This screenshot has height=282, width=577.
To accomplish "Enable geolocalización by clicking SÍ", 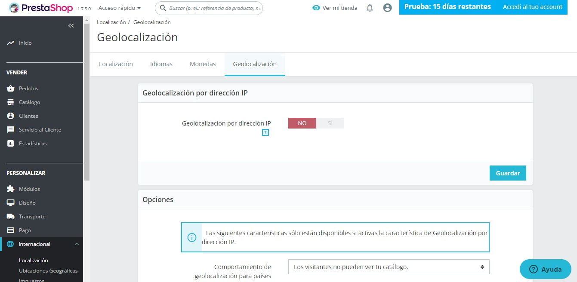I will point(330,123).
